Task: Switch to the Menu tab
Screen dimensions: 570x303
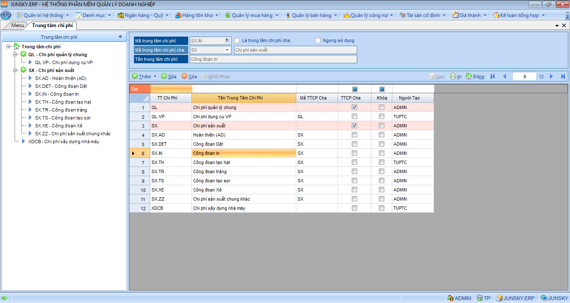Action: point(18,25)
